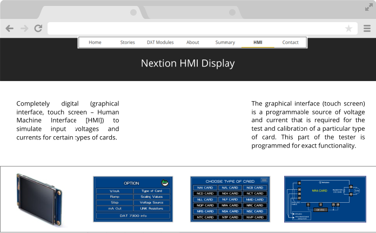
Task: Bookmark the page using the star icon
Action: tap(348, 29)
